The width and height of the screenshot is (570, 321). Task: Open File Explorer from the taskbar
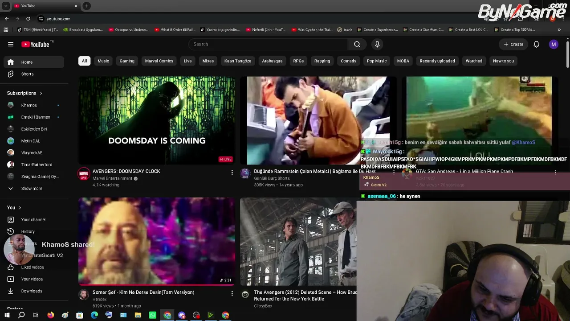point(138,315)
